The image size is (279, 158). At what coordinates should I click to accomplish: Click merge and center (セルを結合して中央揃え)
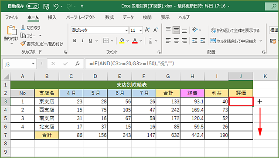pos(233,41)
